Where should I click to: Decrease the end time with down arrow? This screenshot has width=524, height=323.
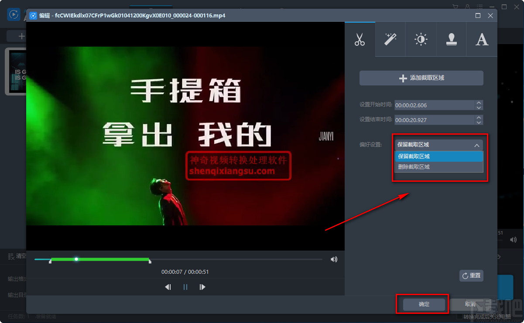(x=479, y=122)
